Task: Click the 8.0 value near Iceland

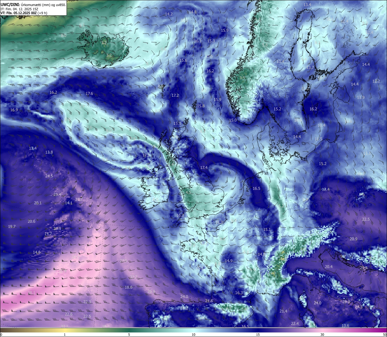Action: [x=63, y=36]
